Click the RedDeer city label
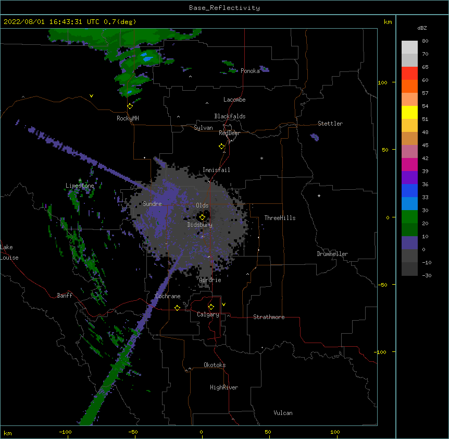Image resolution: width=449 pixels, height=439 pixels. click(x=229, y=133)
